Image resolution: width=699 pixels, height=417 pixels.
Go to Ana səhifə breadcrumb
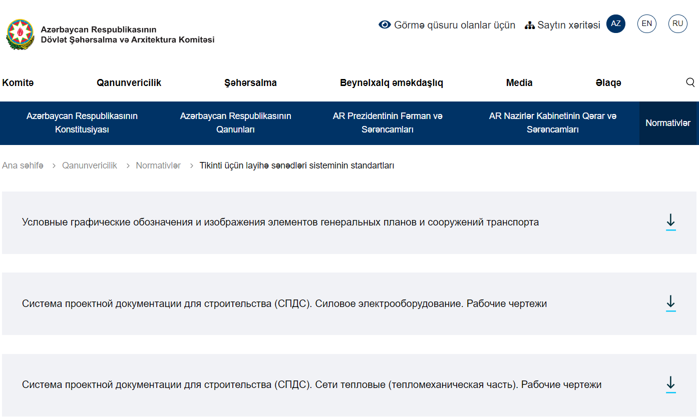coord(23,165)
